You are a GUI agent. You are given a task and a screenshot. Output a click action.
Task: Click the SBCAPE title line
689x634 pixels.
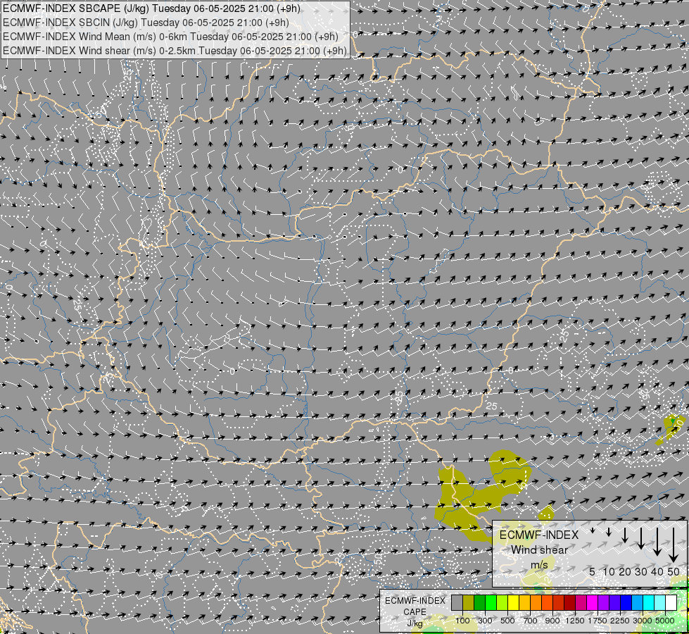151,8
